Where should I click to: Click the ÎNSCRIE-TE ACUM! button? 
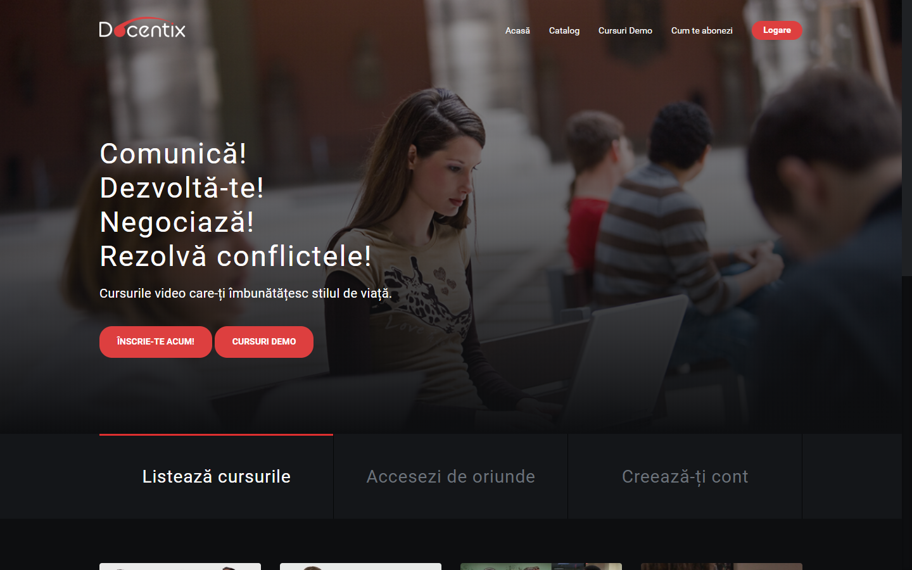156,342
